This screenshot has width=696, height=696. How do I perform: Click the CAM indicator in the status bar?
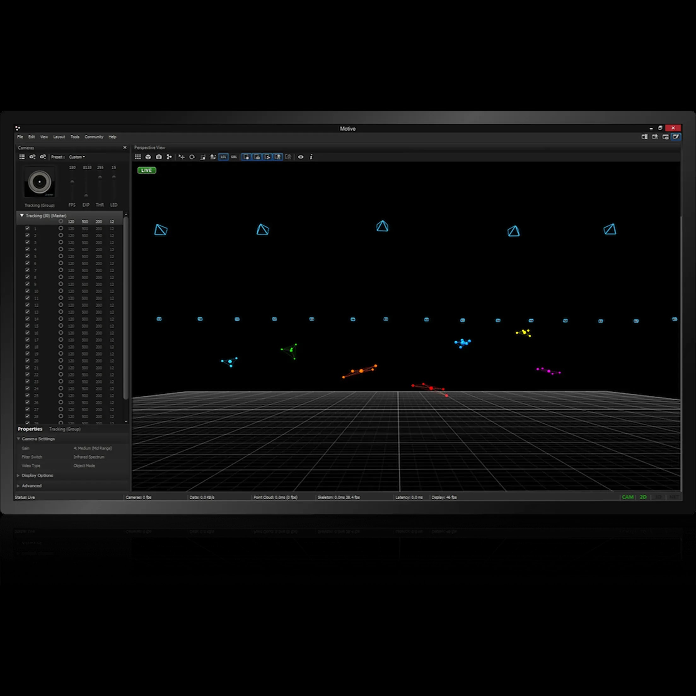click(628, 497)
